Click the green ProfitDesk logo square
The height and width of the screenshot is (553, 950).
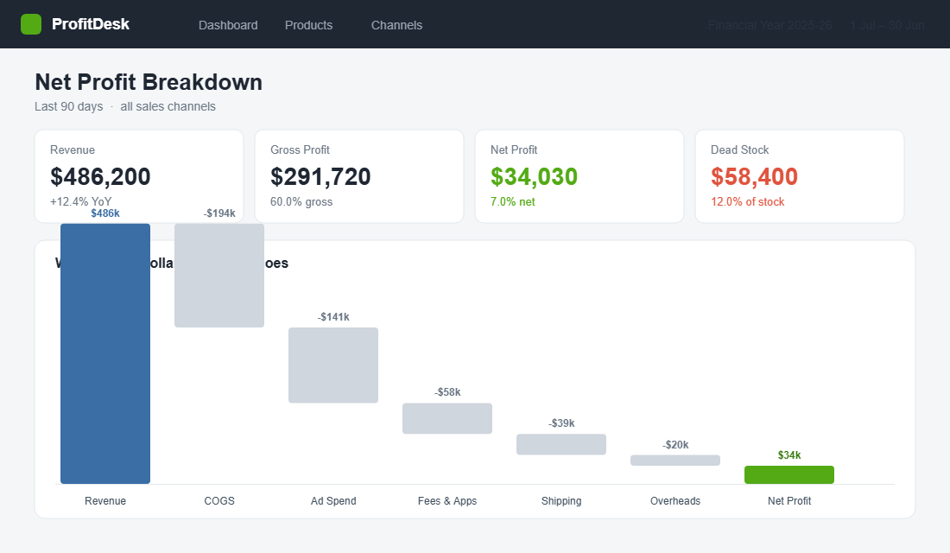coord(31,24)
